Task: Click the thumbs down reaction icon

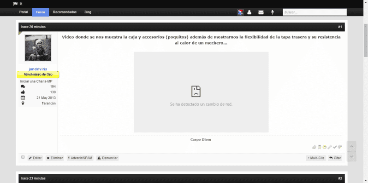Action: [340, 147]
